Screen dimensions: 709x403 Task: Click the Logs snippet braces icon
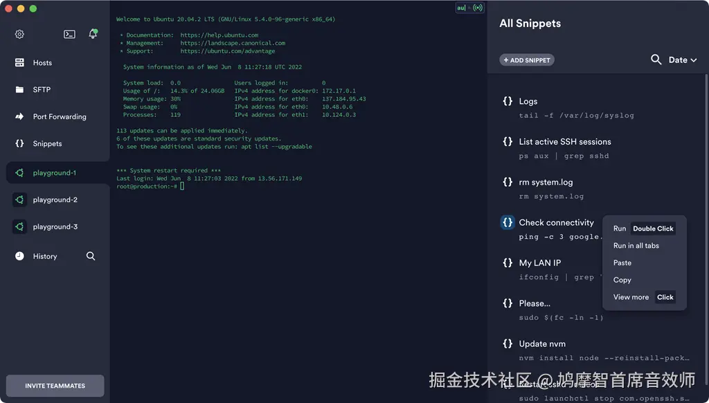pos(506,100)
